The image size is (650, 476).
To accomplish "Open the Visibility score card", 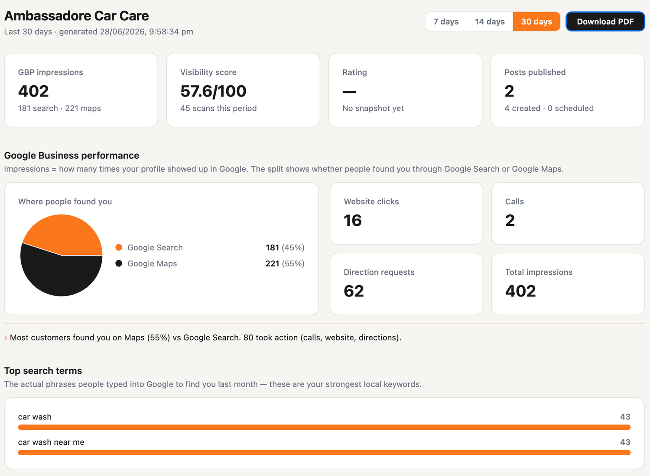I will (x=243, y=90).
